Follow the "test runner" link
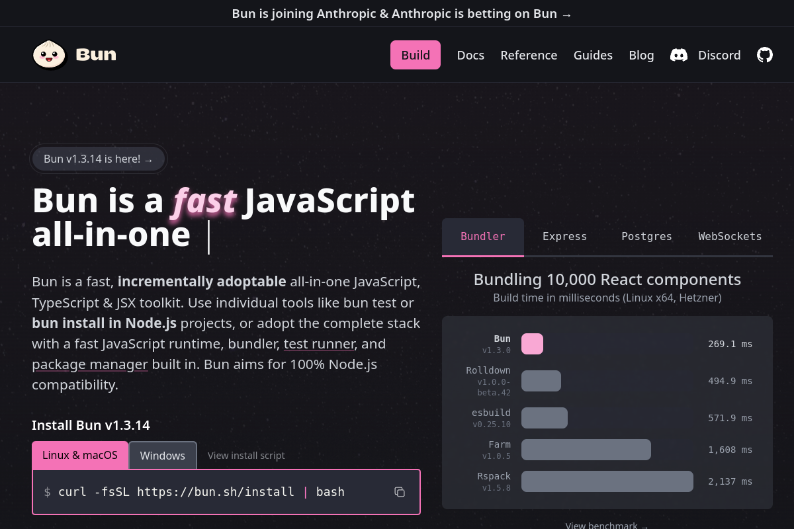This screenshot has width=794, height=529. click(x=320, y=344)
